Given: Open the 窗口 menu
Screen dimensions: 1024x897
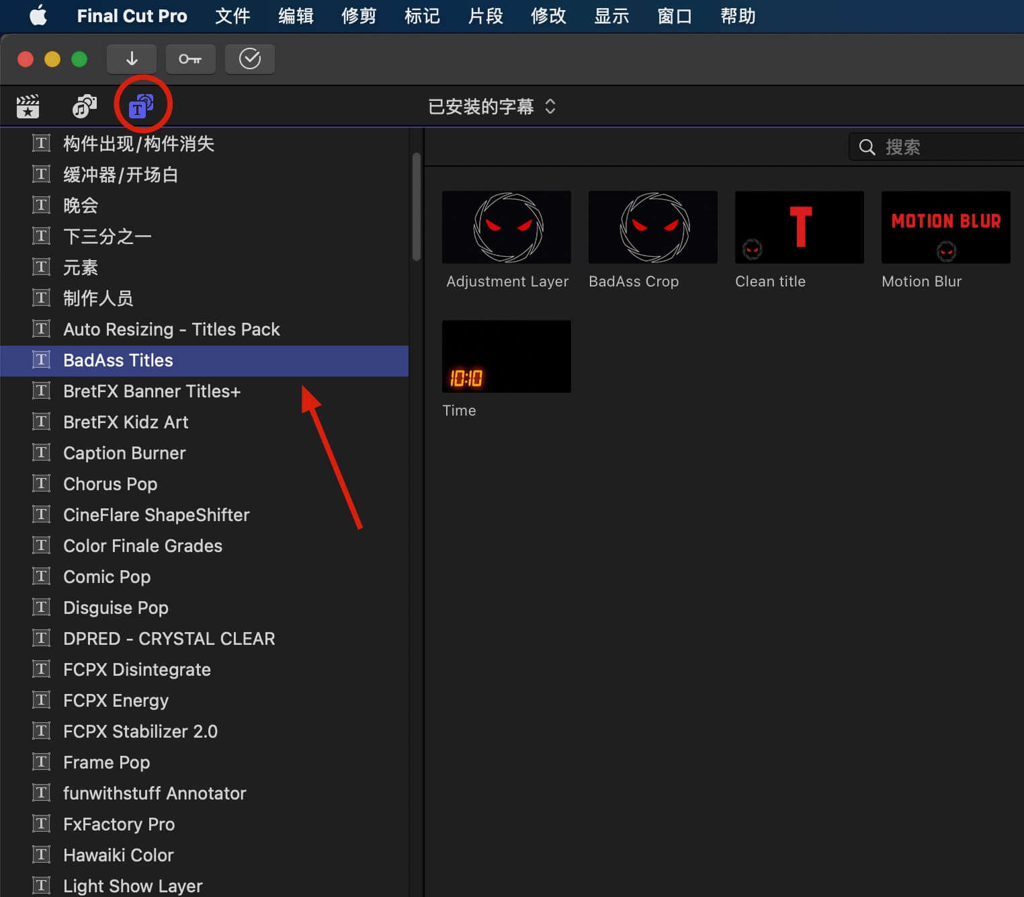Looking at the screenshot, I should pos(675,15).
